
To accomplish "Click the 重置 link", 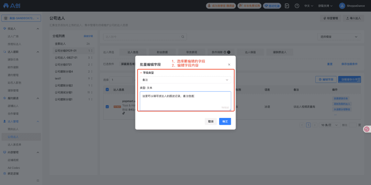I will [x=330, y=64].
